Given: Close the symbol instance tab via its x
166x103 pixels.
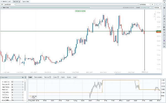Looking at the screenshot, I should click(x=1, y=1).
